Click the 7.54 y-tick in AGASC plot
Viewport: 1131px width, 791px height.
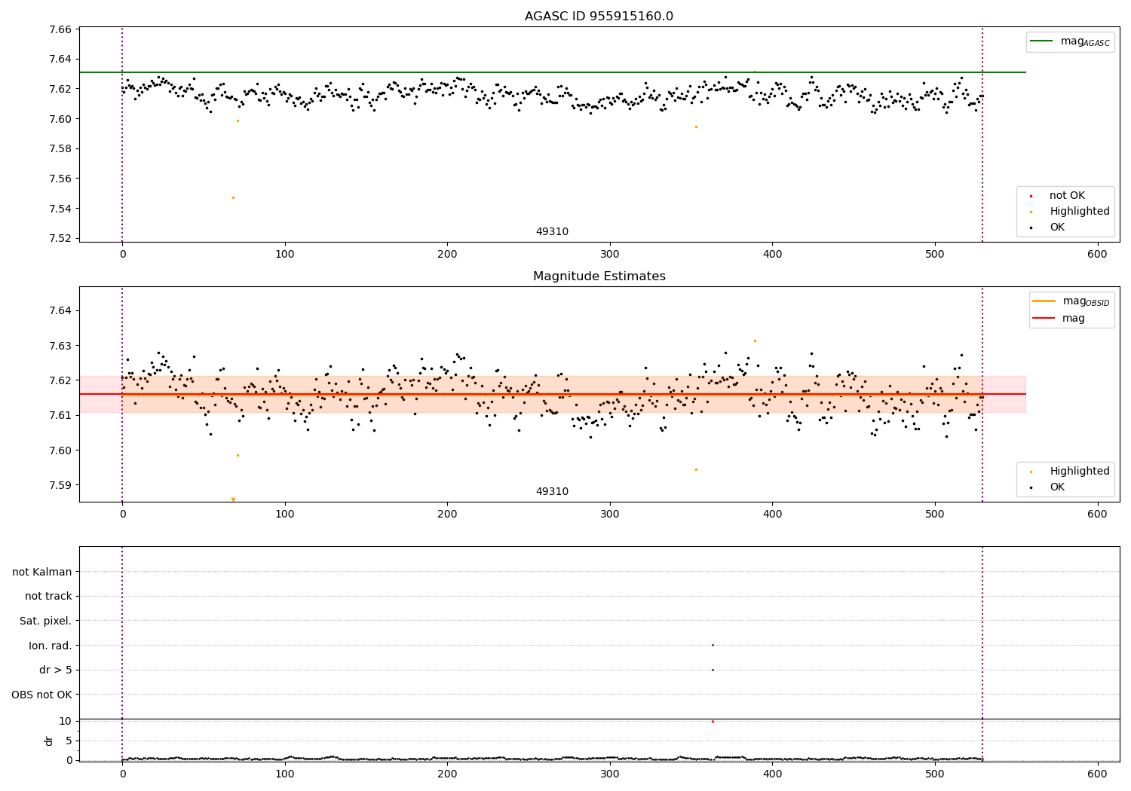[60, 209]
